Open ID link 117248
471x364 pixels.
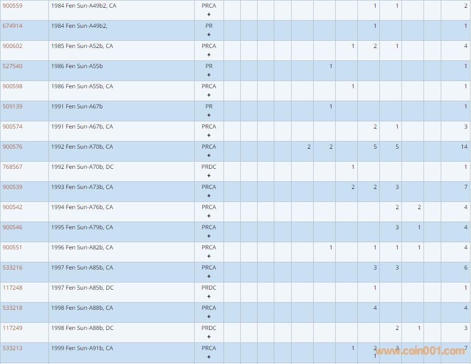coord(12,288)
